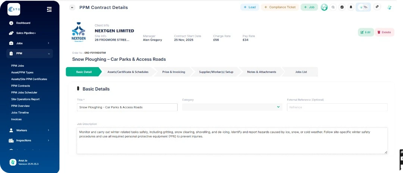Open PPM Jobs Scheduler in sidebar

click(x=24, y=92)
